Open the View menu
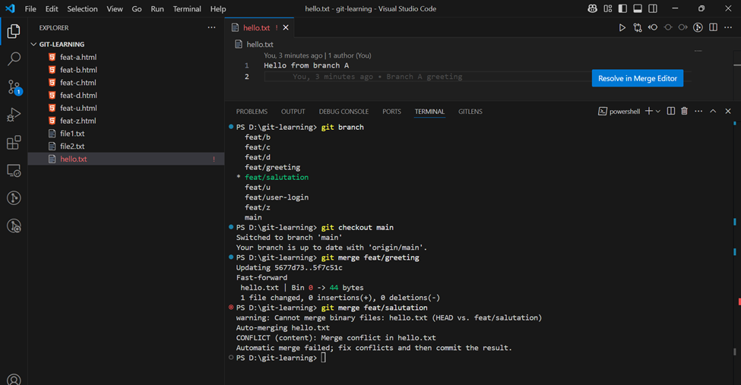The width and height of the screenshot is (741, 385). (114, 9)
